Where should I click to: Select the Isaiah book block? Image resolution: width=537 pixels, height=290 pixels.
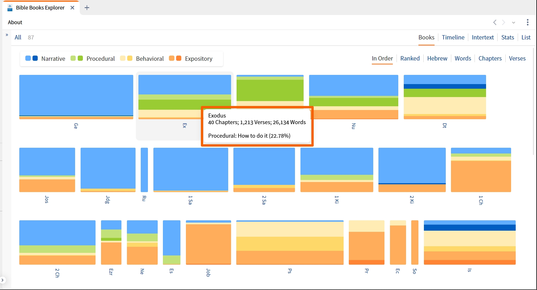(x=470, y=242)
